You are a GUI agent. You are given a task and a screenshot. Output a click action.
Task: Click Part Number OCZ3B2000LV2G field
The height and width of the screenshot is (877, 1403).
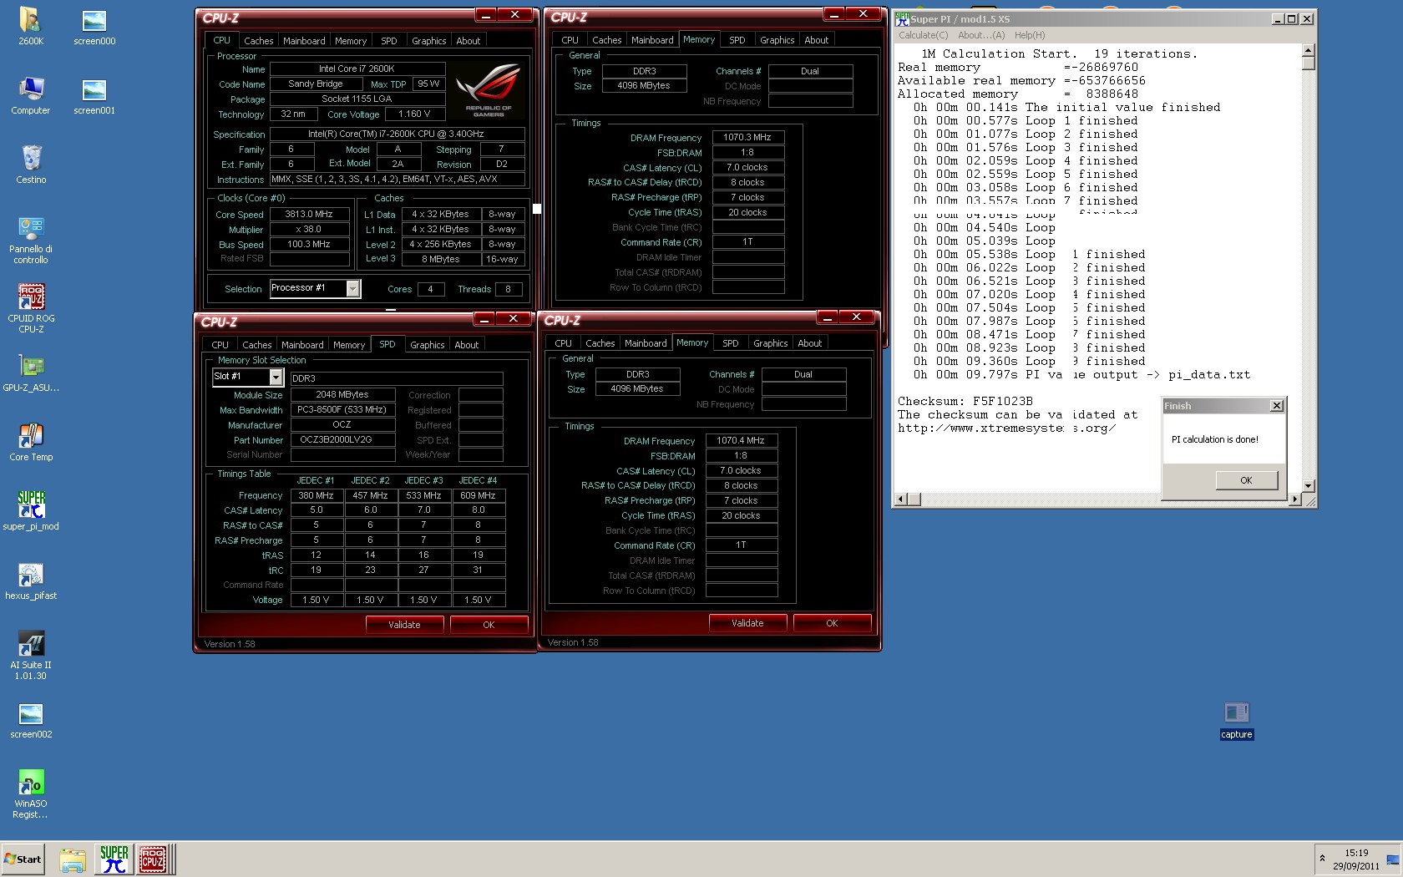[x=342, y=439]
